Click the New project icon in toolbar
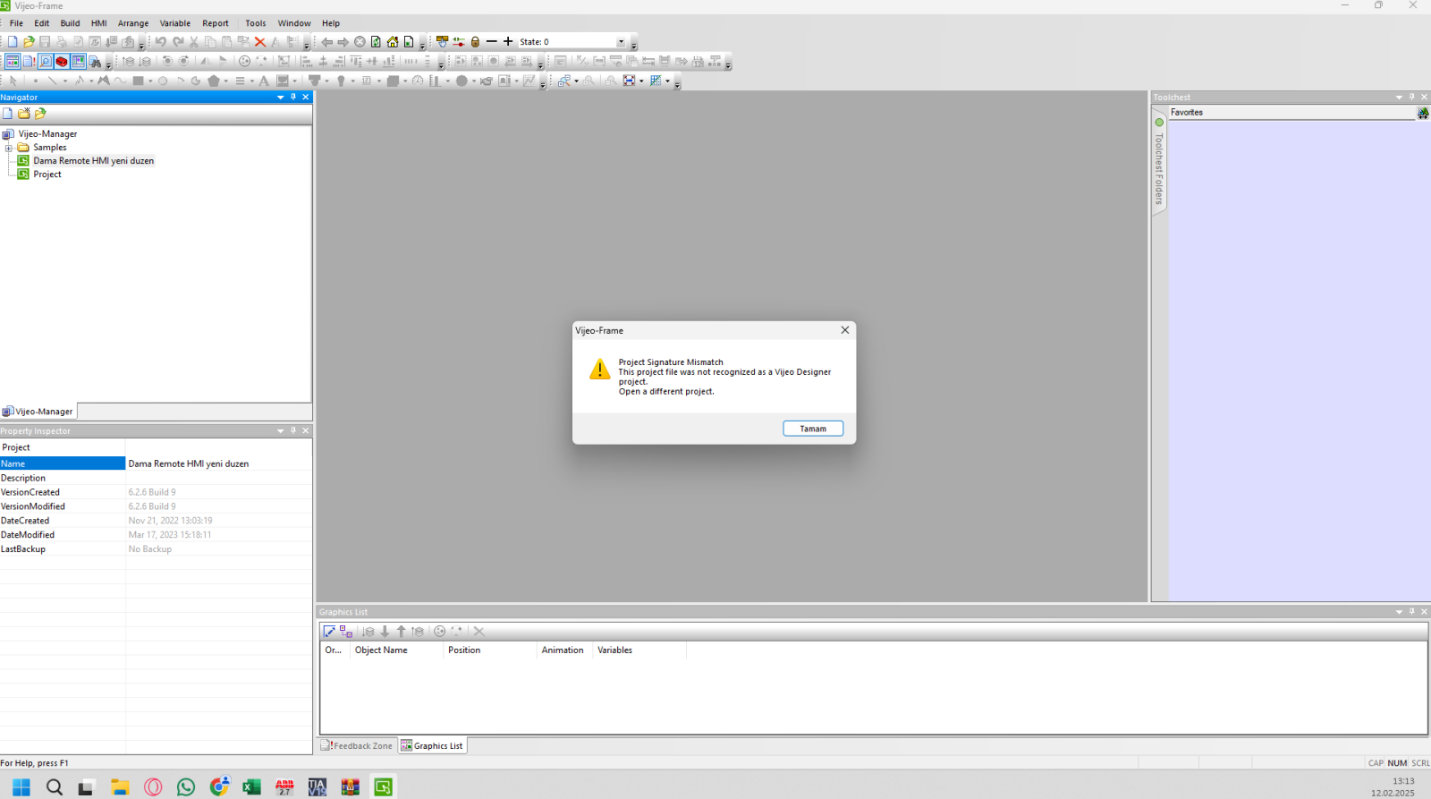Screen dimensions: 1431x799 click(x=13, y=42)
